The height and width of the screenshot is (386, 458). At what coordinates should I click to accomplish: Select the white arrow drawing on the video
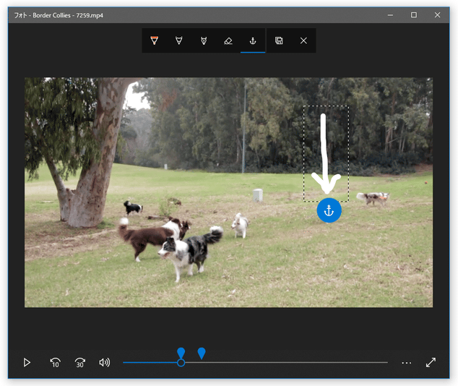coord(325,152)
